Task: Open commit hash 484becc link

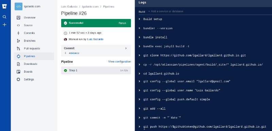Action: [x=74, y=53]
